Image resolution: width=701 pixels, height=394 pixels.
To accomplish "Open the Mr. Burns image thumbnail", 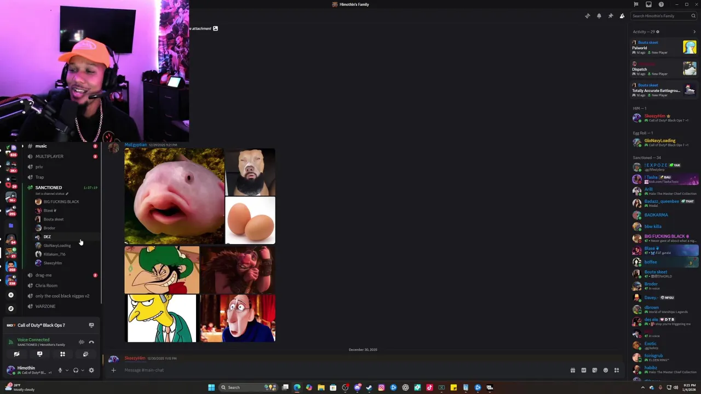I will [x=162, y=318].
